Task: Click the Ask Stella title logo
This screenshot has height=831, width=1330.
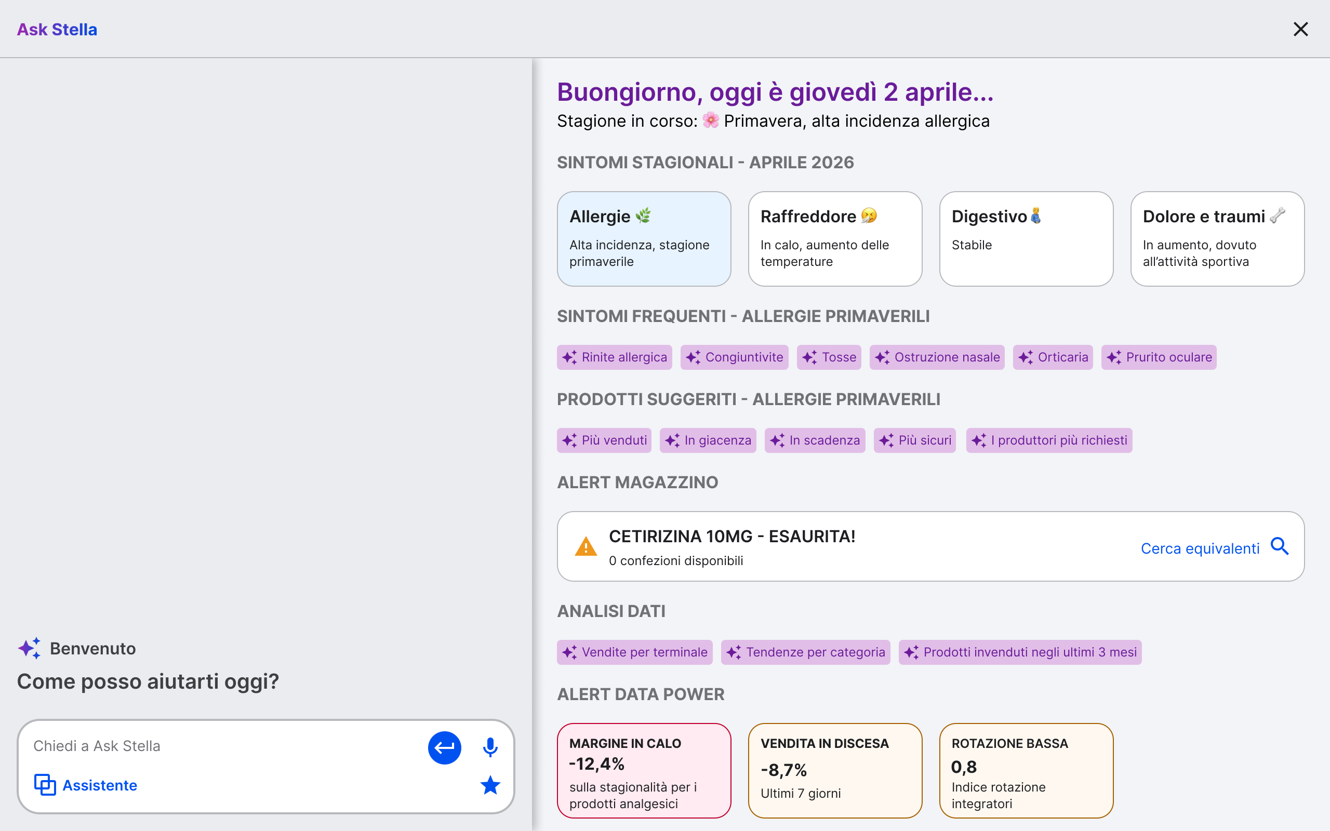Action: click(x=57, y=29)
